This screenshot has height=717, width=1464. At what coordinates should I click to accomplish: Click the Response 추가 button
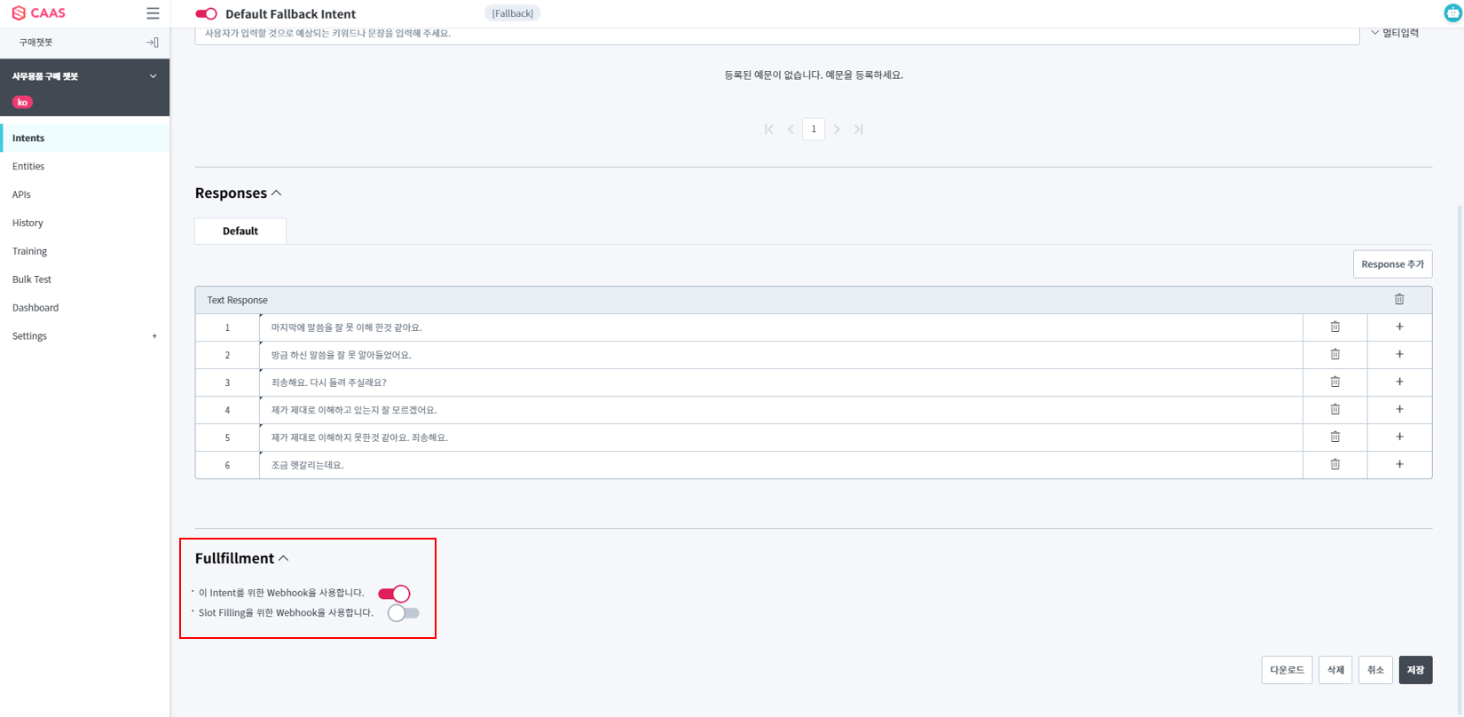click(1391, 264)
